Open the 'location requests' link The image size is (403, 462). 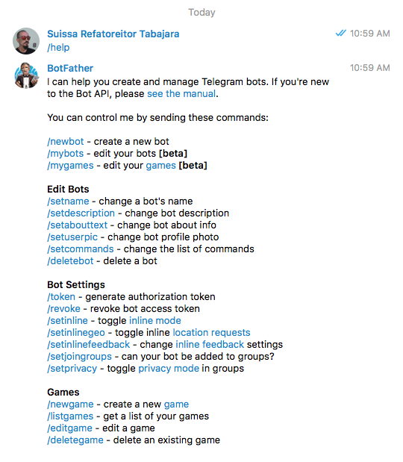(211, 333)
